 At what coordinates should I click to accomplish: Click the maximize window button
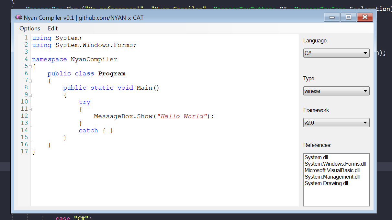coord(348,17)
